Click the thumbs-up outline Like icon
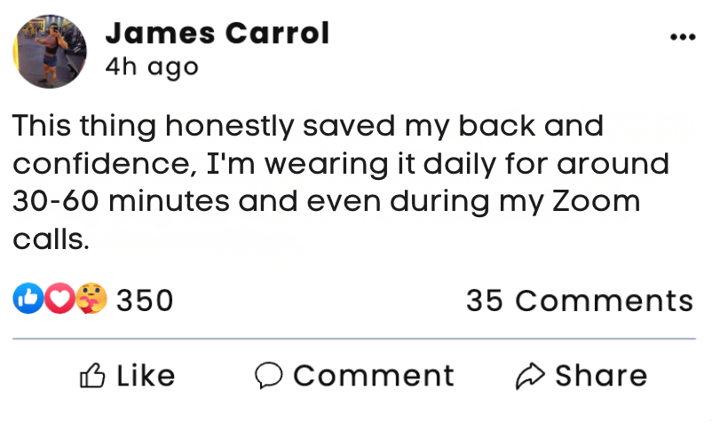 click(x=92, y=376)
